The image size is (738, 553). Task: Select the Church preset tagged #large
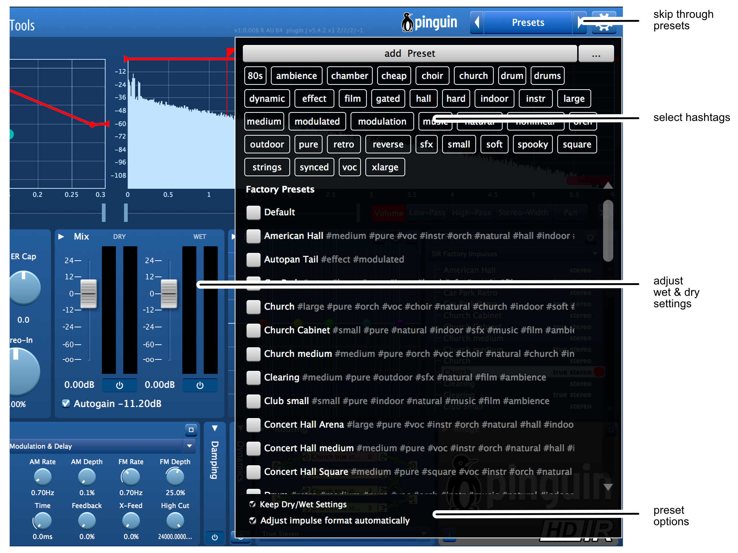tap(410, 307)
